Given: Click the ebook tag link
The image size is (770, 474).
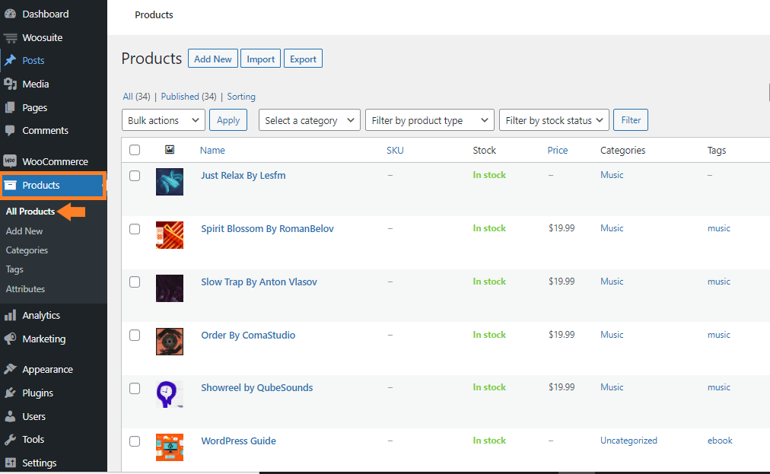Looking at the screenshot, I should coord(720,440).
